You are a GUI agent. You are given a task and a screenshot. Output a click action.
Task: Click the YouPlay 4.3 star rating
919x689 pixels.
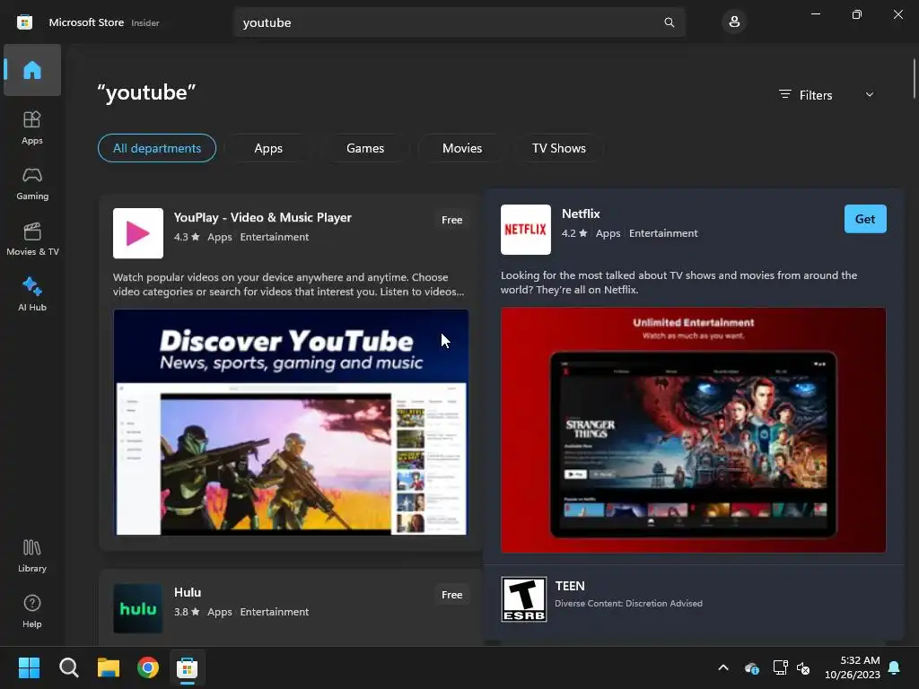point(187,237)
